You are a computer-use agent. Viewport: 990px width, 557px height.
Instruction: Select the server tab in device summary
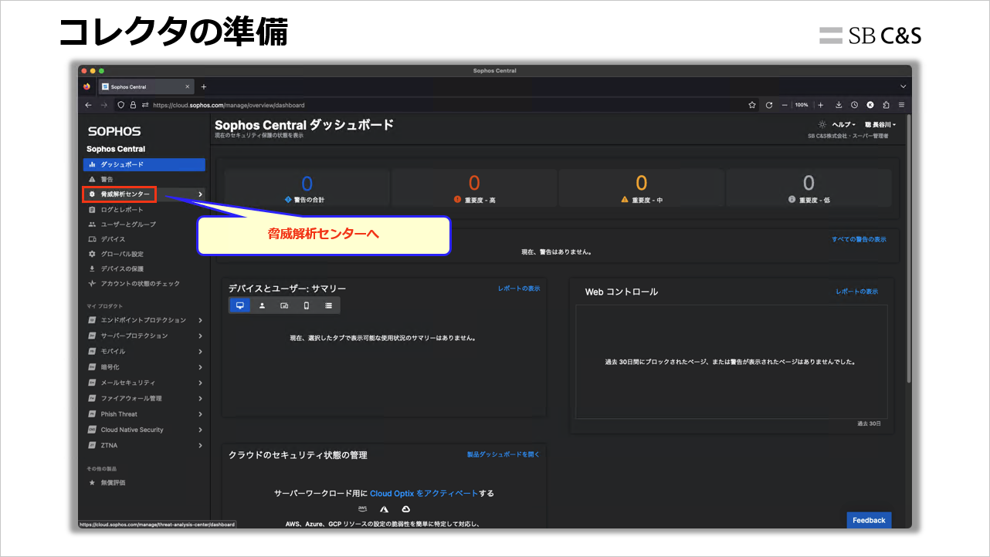coord(284,306)
